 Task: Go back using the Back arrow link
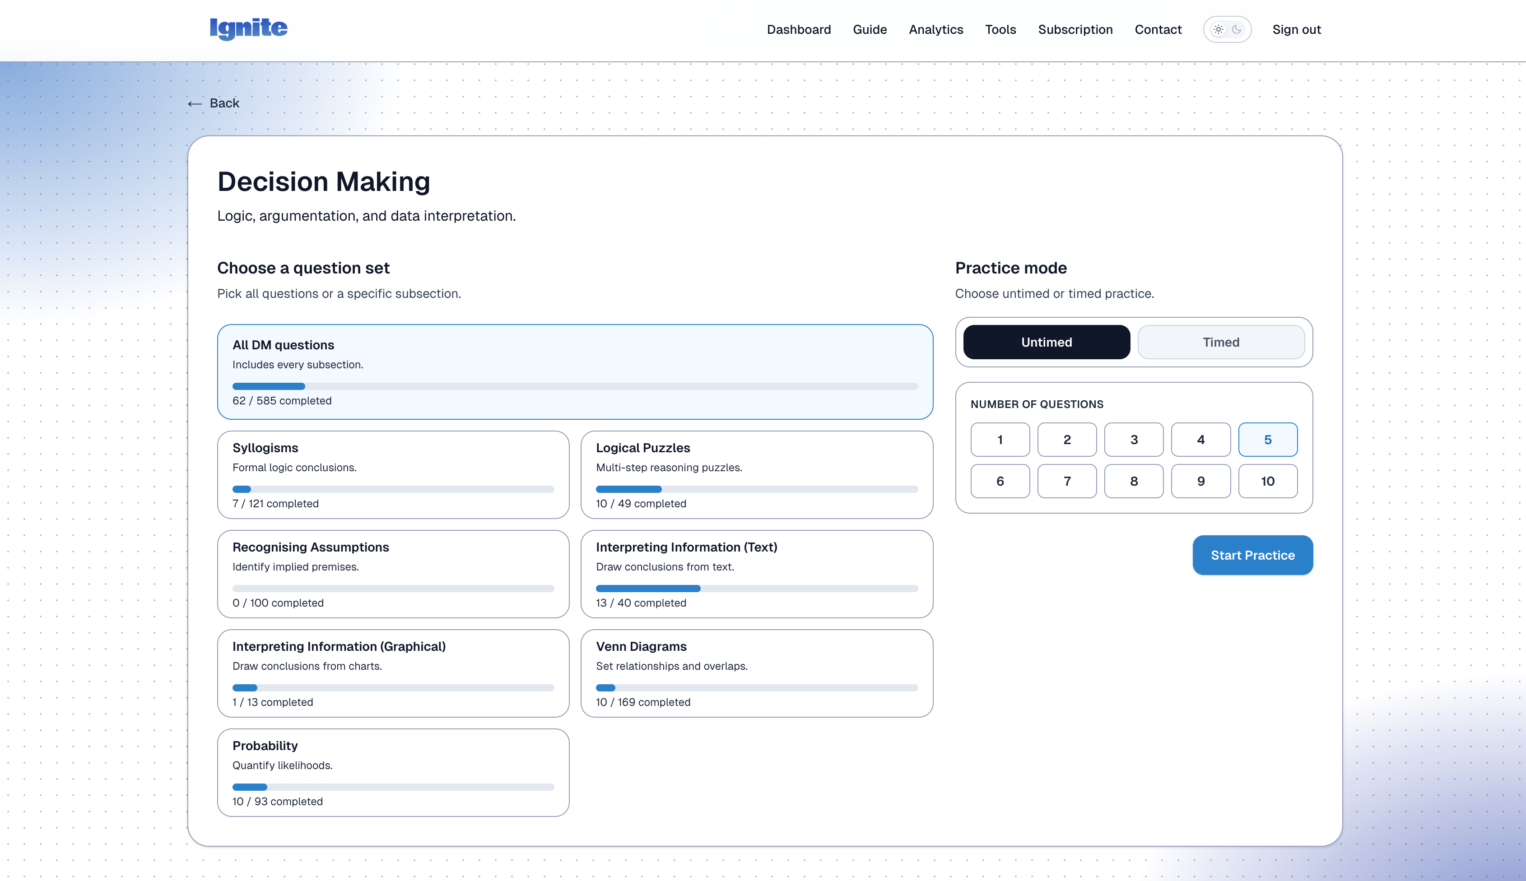pos(213,103)
